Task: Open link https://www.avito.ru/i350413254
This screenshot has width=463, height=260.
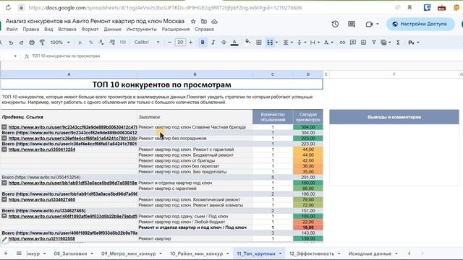Action: 42,149
